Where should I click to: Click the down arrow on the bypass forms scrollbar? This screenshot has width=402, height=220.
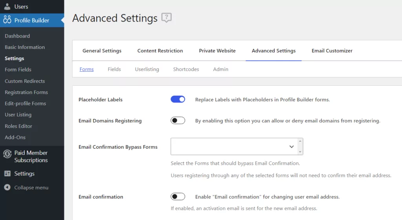(300, 152)
